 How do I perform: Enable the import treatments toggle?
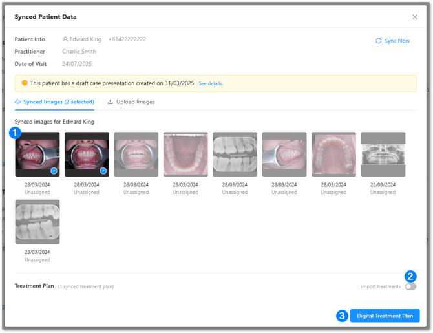410,286
